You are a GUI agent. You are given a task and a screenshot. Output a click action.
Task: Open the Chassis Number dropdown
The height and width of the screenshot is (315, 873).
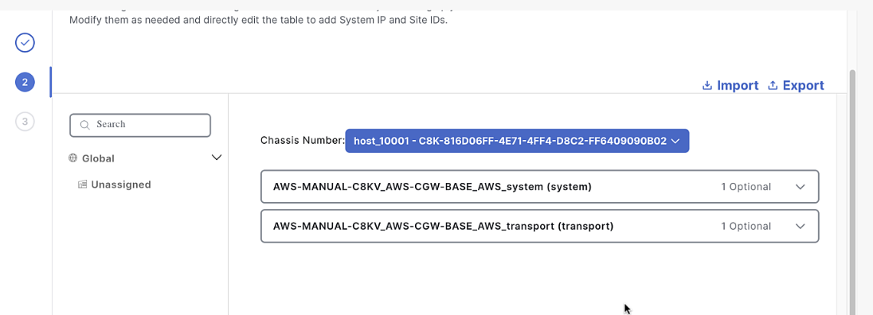517,141
